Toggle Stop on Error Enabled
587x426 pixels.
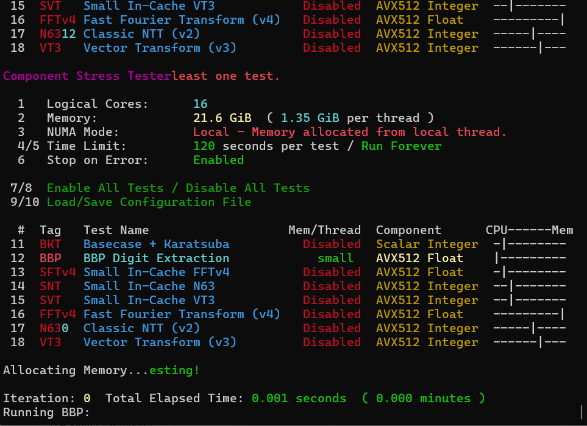[x=219, y=160]
